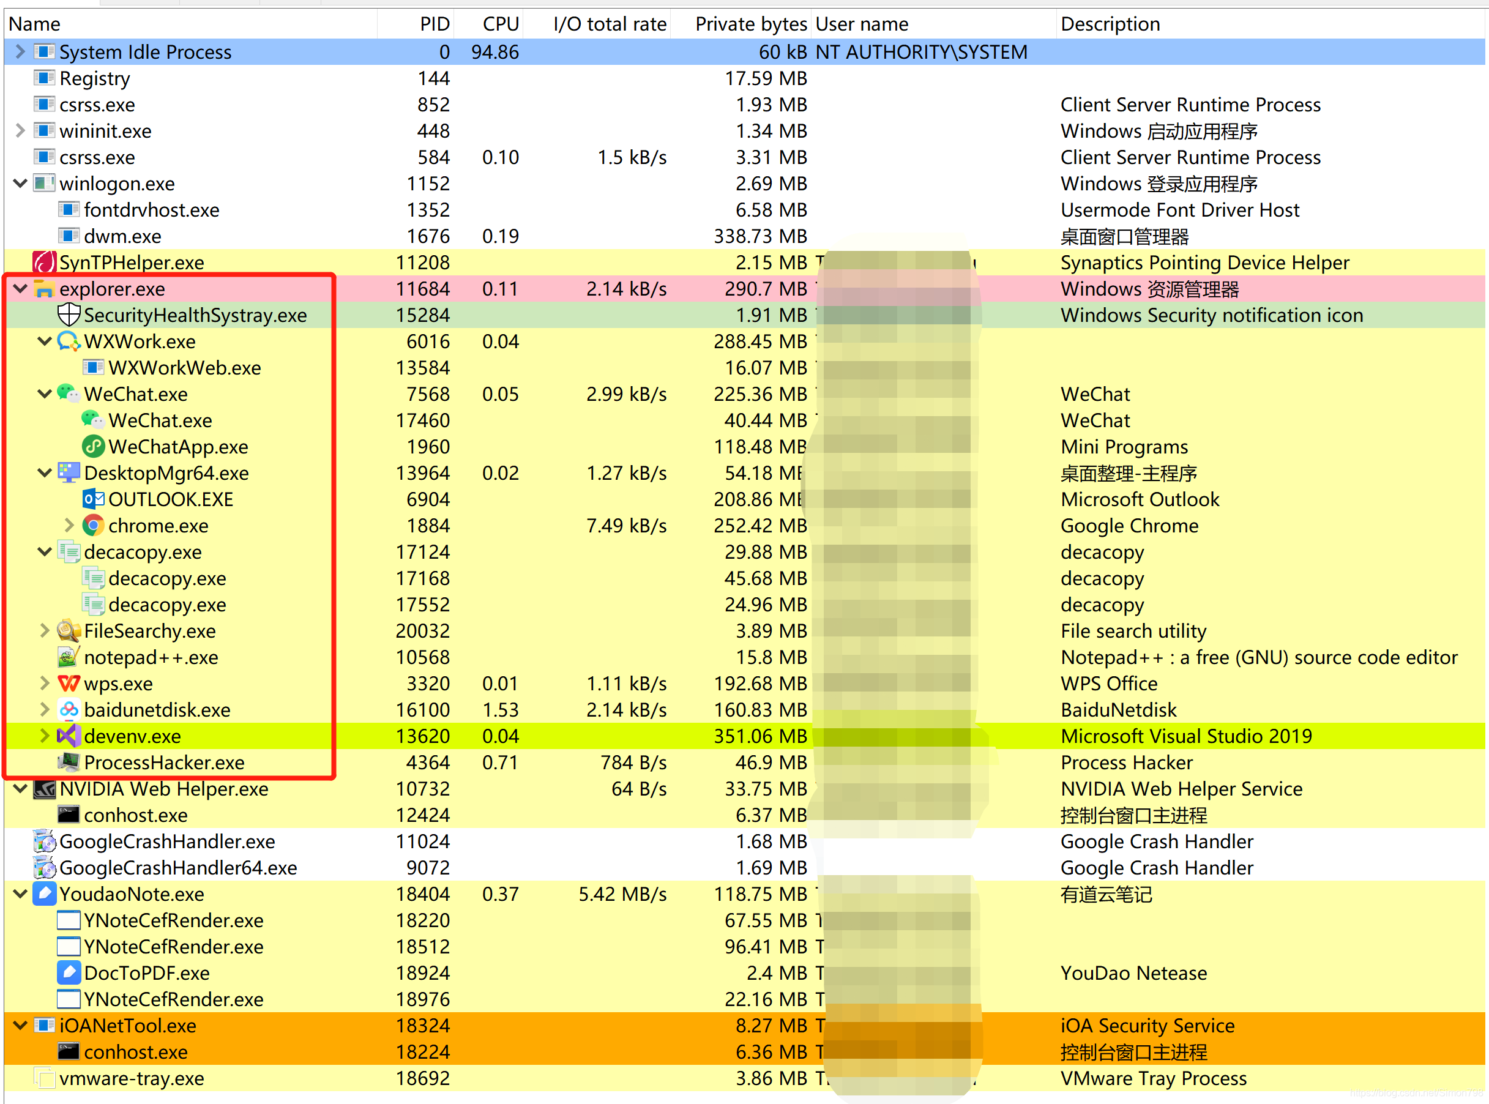Click the NT AUTHORITY\SYSTEM user name
The width and height of the screenshot is (1489, 1104).
pyautogui.click(x=921, y=51)
